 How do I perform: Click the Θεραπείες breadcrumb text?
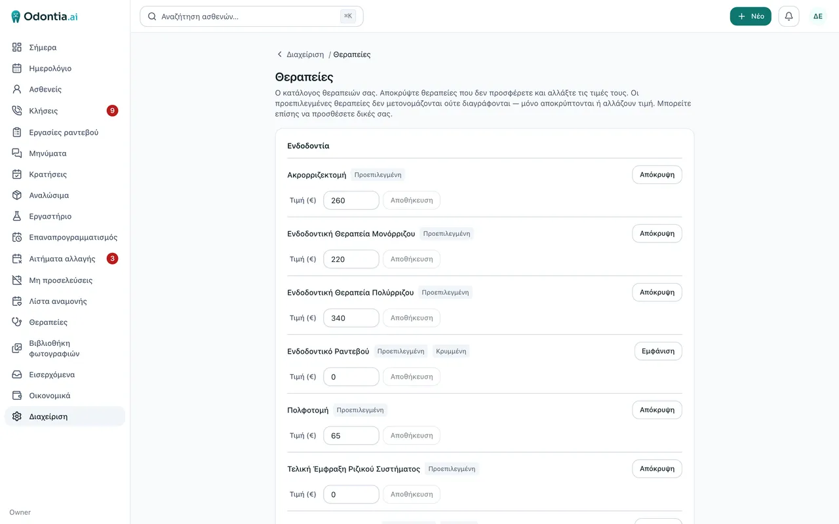(x=352, y=54)
